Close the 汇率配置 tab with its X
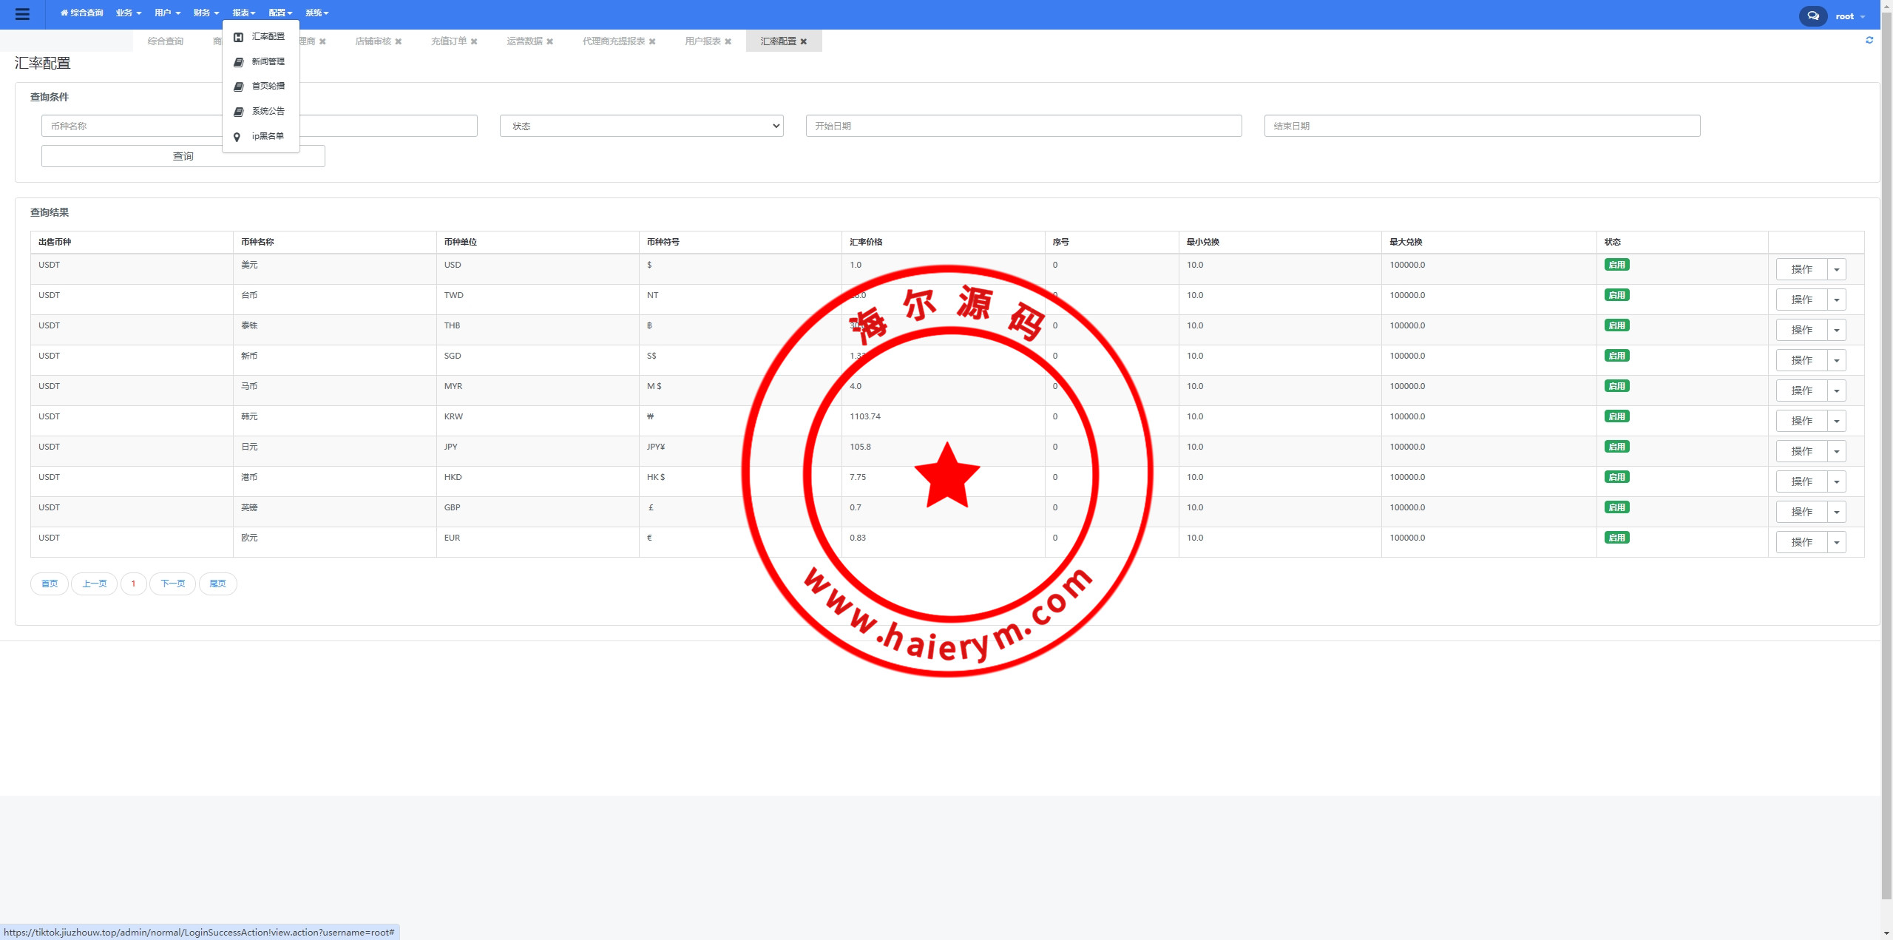Screen dimensions: 1893x940 tap(804, 41)
